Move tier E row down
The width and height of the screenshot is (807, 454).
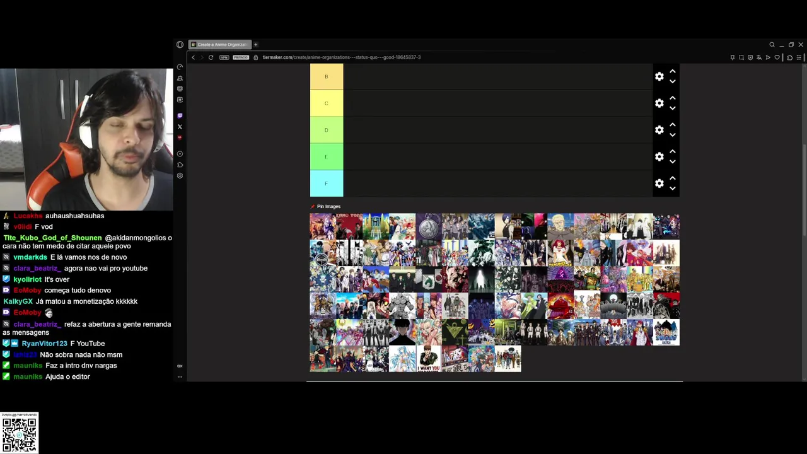[x=673, y=161]
